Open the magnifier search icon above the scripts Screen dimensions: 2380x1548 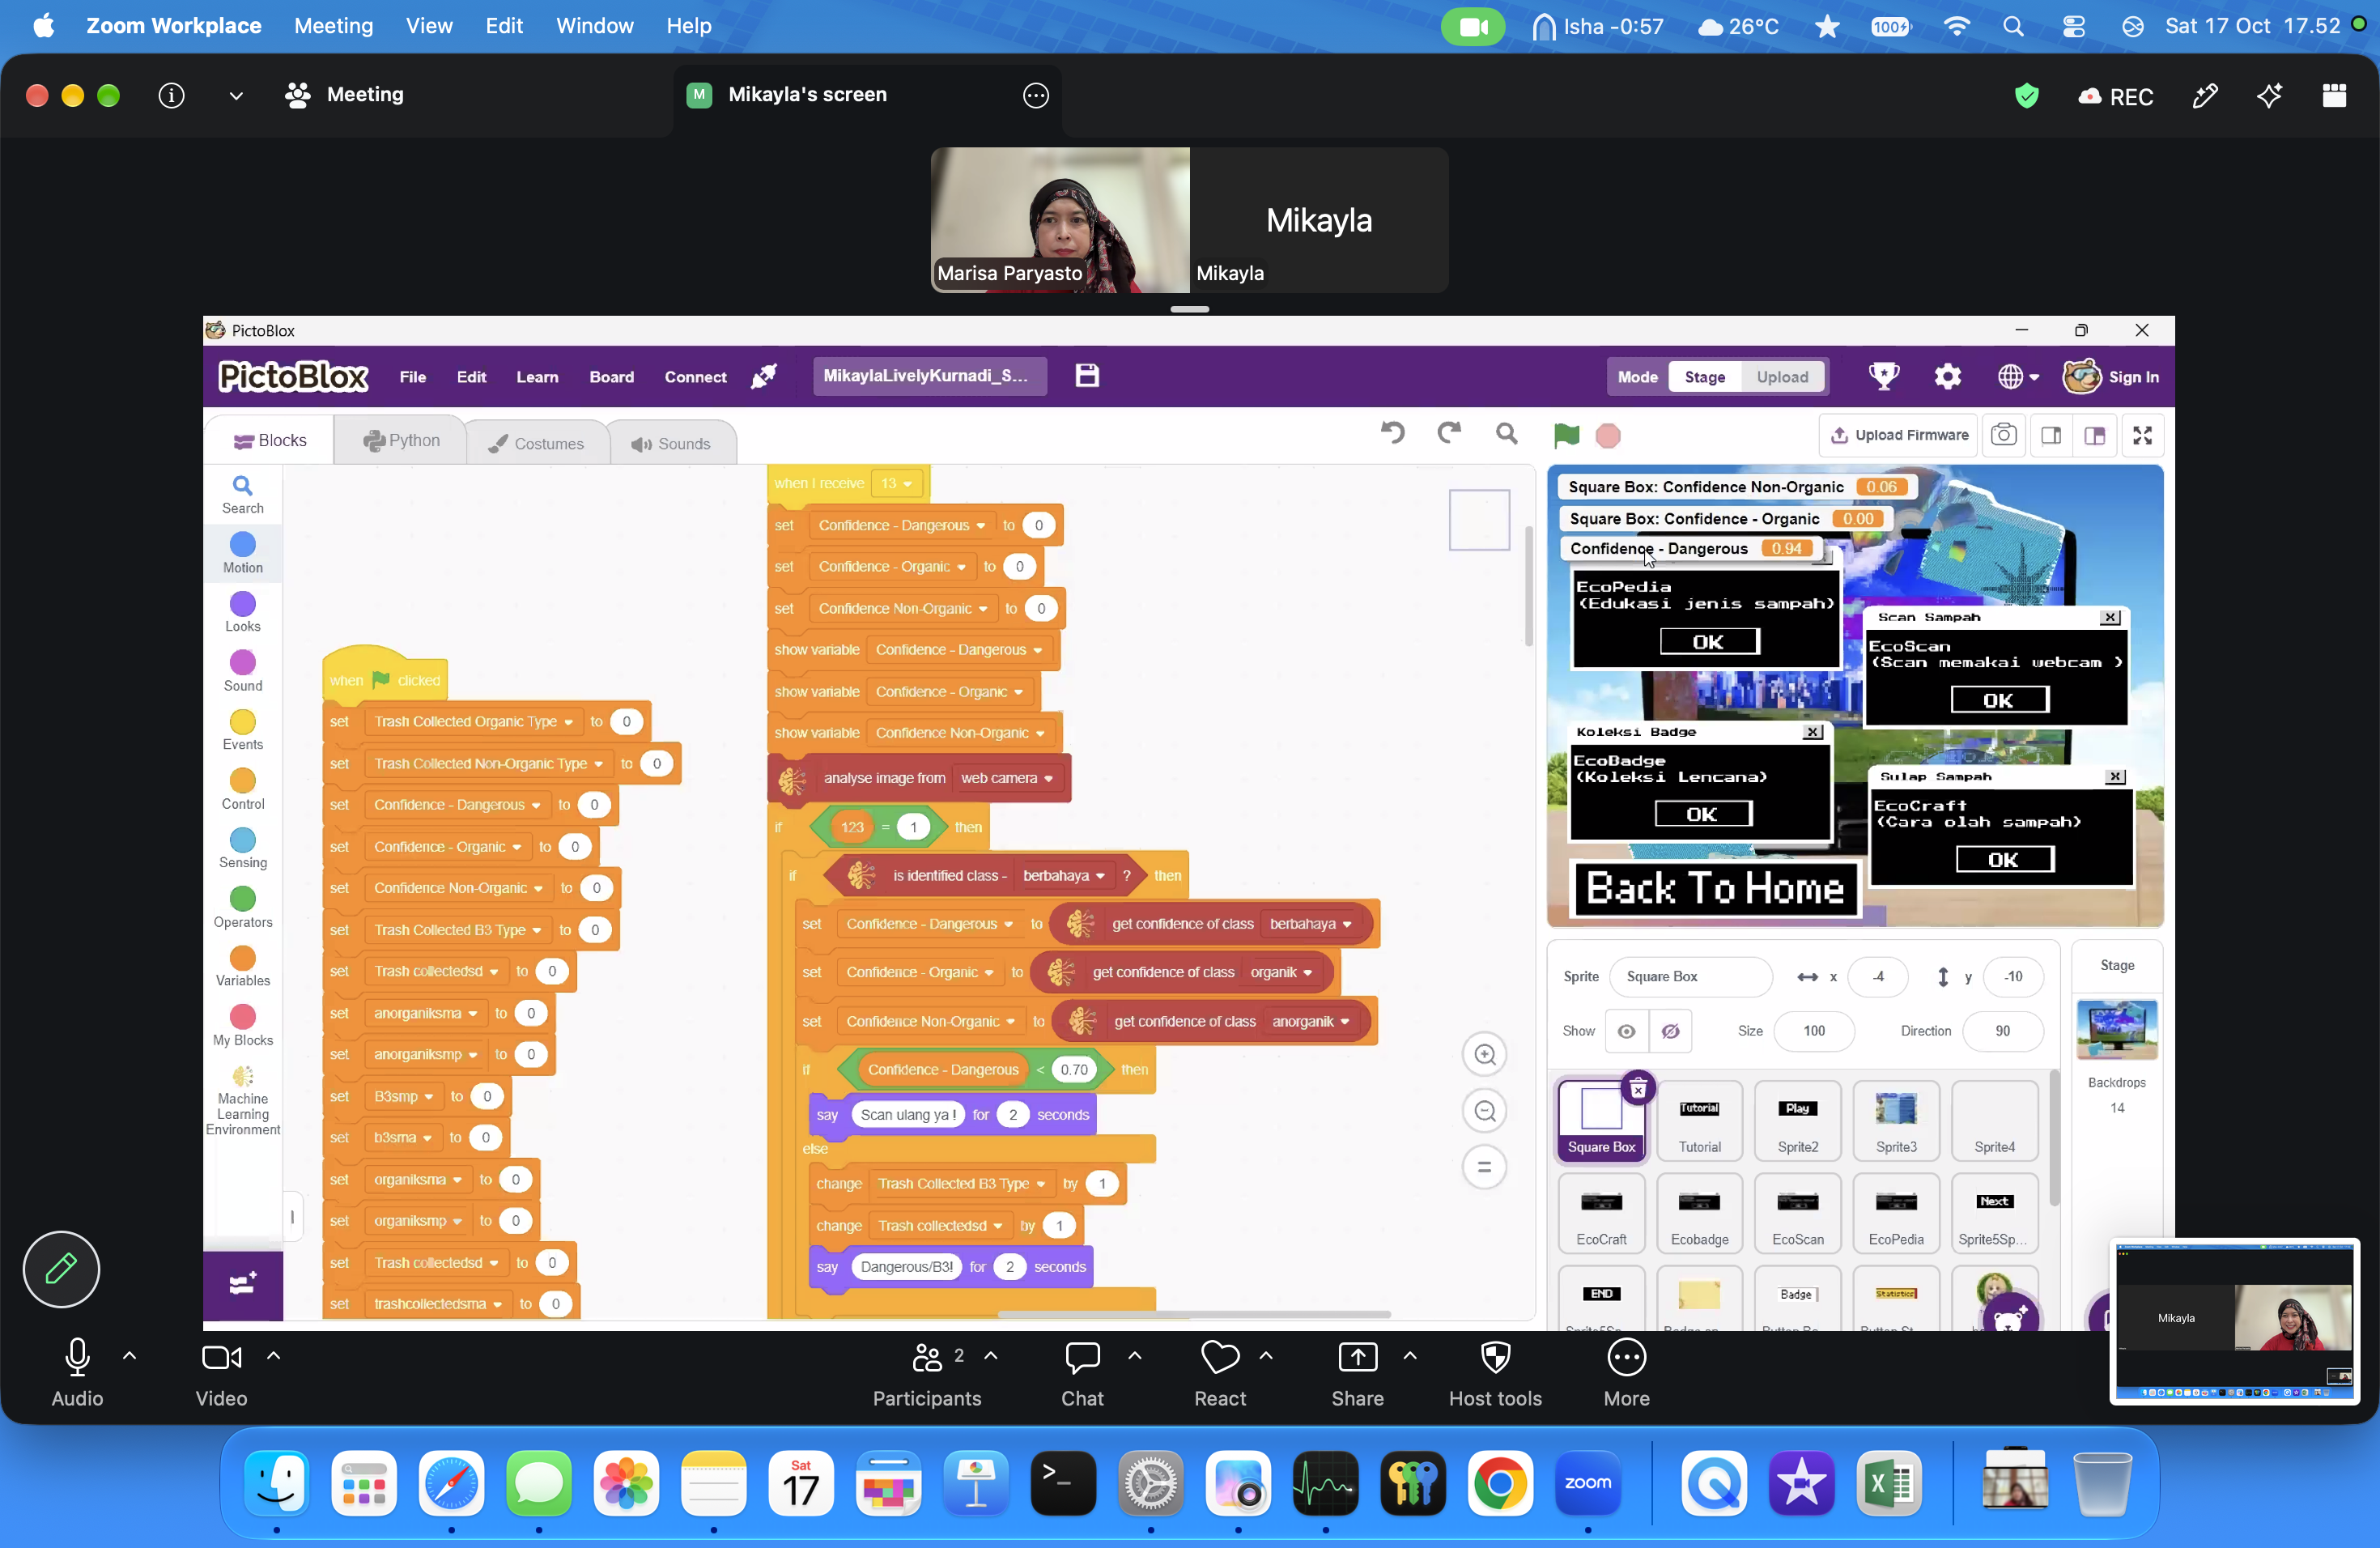coord(1506,433)
